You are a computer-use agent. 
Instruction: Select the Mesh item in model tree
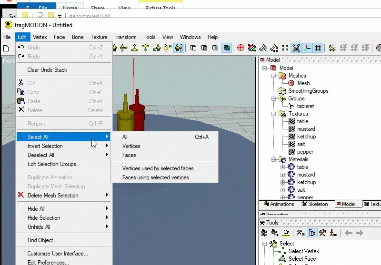[x=303, y=83]
